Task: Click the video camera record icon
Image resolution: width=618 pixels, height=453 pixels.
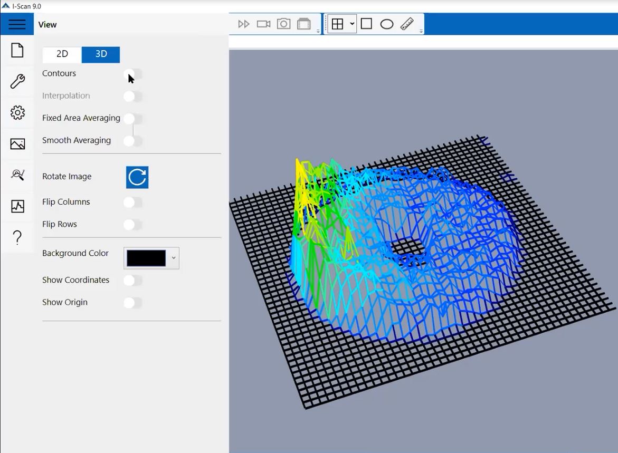Action: click(x=263, y=24)
